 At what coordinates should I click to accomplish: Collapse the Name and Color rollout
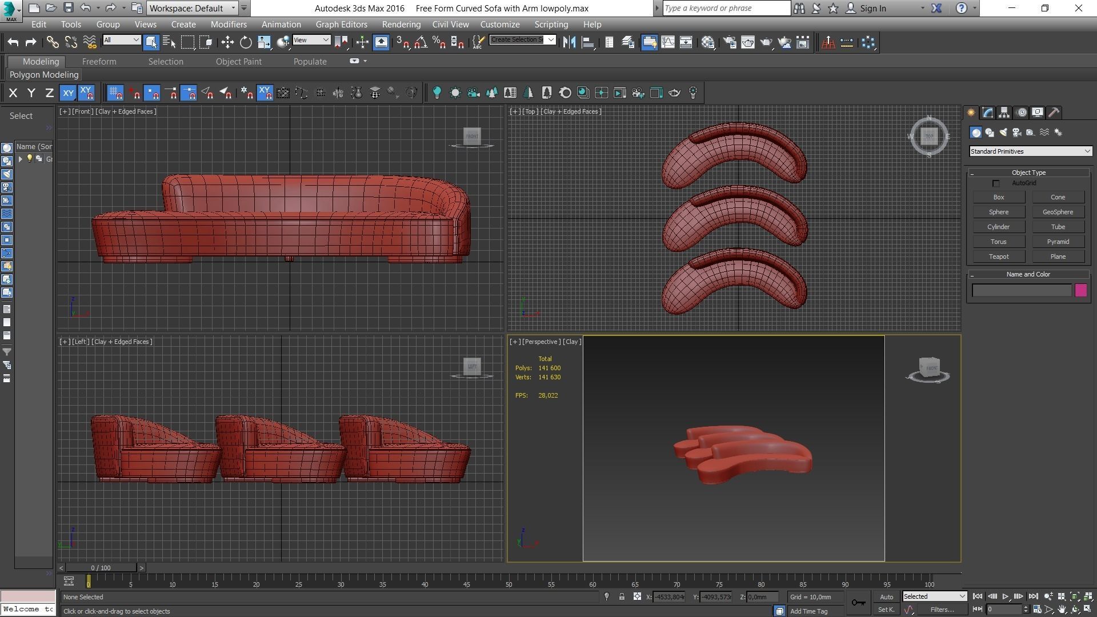point(1028,274)
